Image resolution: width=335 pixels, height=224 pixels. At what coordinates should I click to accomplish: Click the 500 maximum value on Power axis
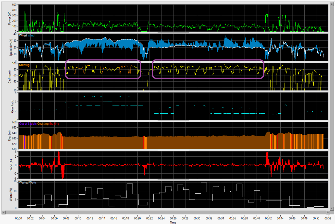[x=15, y=5]
